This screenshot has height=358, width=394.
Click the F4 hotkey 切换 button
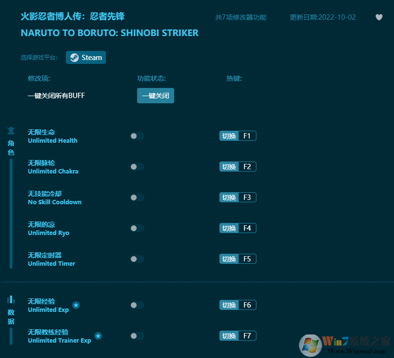[x=229, y=228]
